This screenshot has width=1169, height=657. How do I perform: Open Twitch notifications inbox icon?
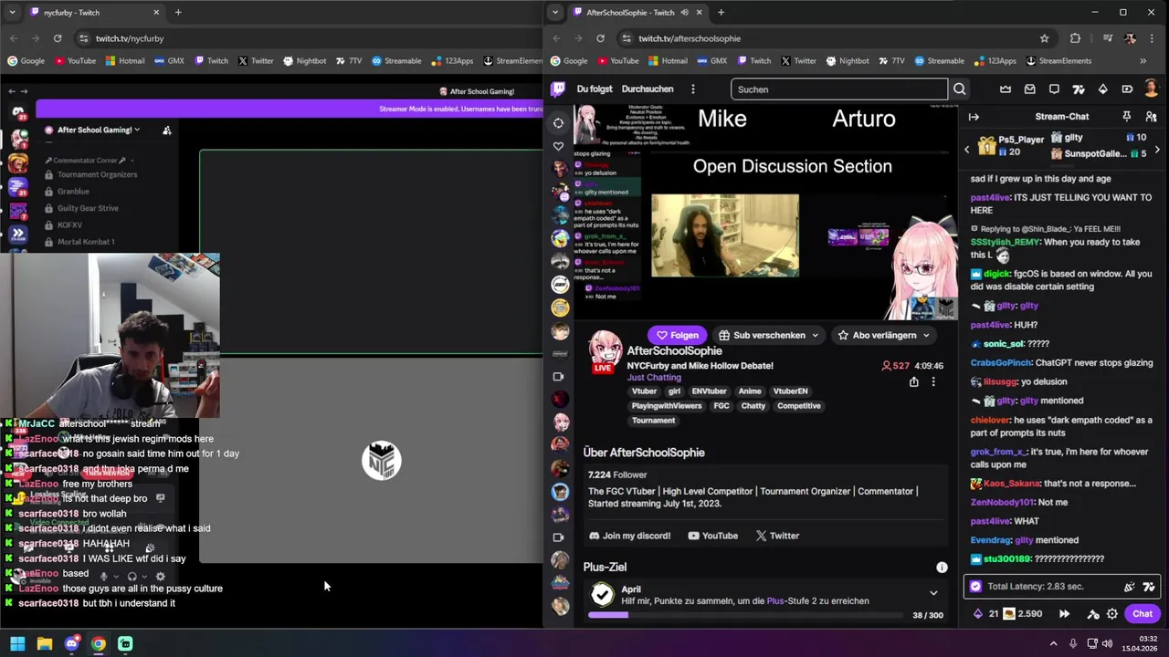(x=1030, y=89)
